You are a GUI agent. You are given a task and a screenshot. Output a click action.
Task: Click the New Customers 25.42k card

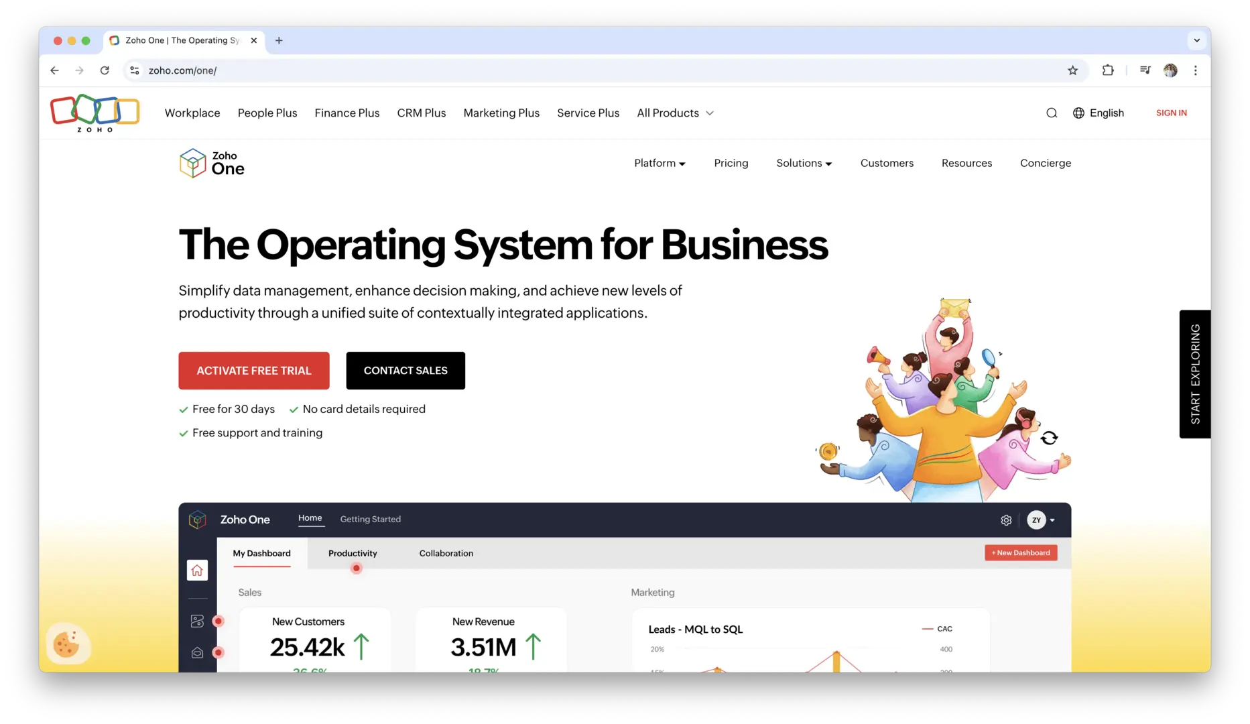click(316, 640)
